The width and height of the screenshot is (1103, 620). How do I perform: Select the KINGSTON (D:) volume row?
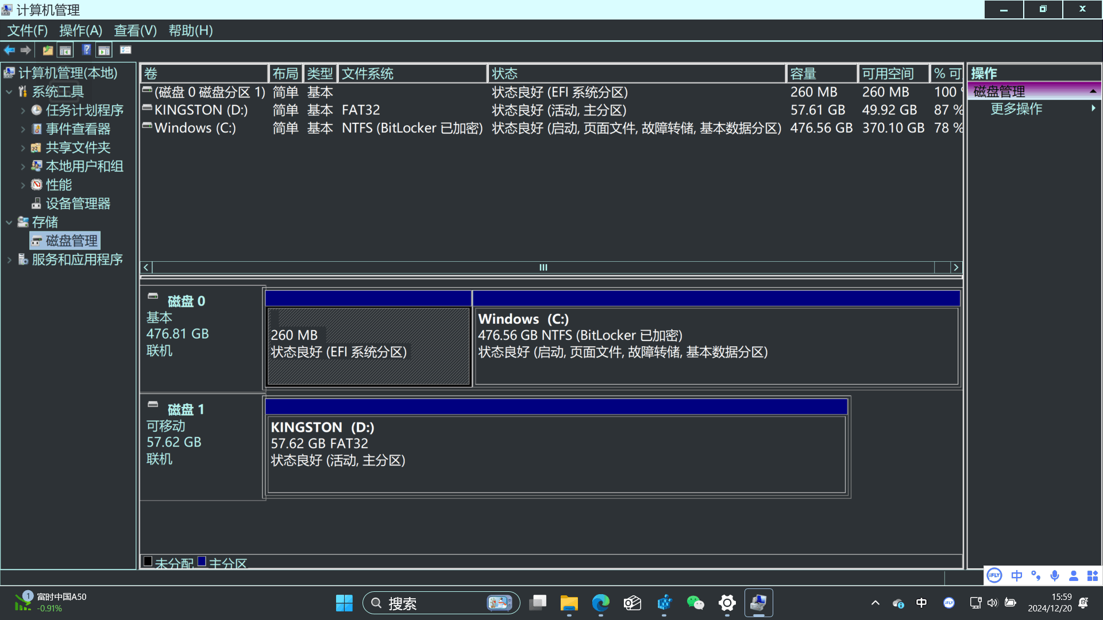tap(200, 110)
